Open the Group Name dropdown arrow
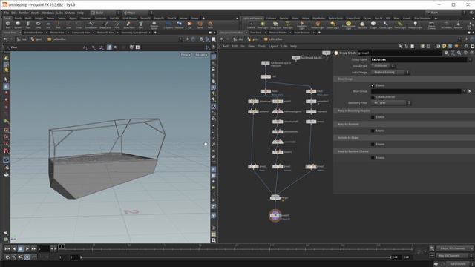The image size is (475, 267). 470,59
